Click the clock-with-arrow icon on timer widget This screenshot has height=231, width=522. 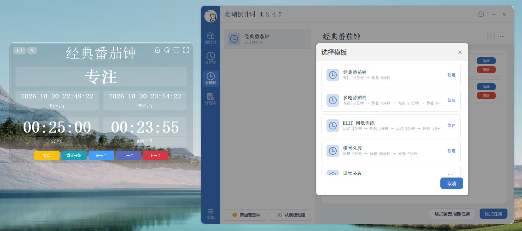point(167,50)
